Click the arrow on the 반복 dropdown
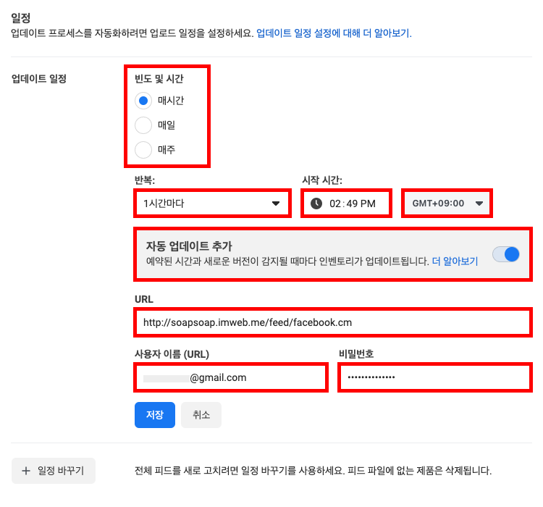The width and height of the screenshot is (543, 507). tap(275, 204)
